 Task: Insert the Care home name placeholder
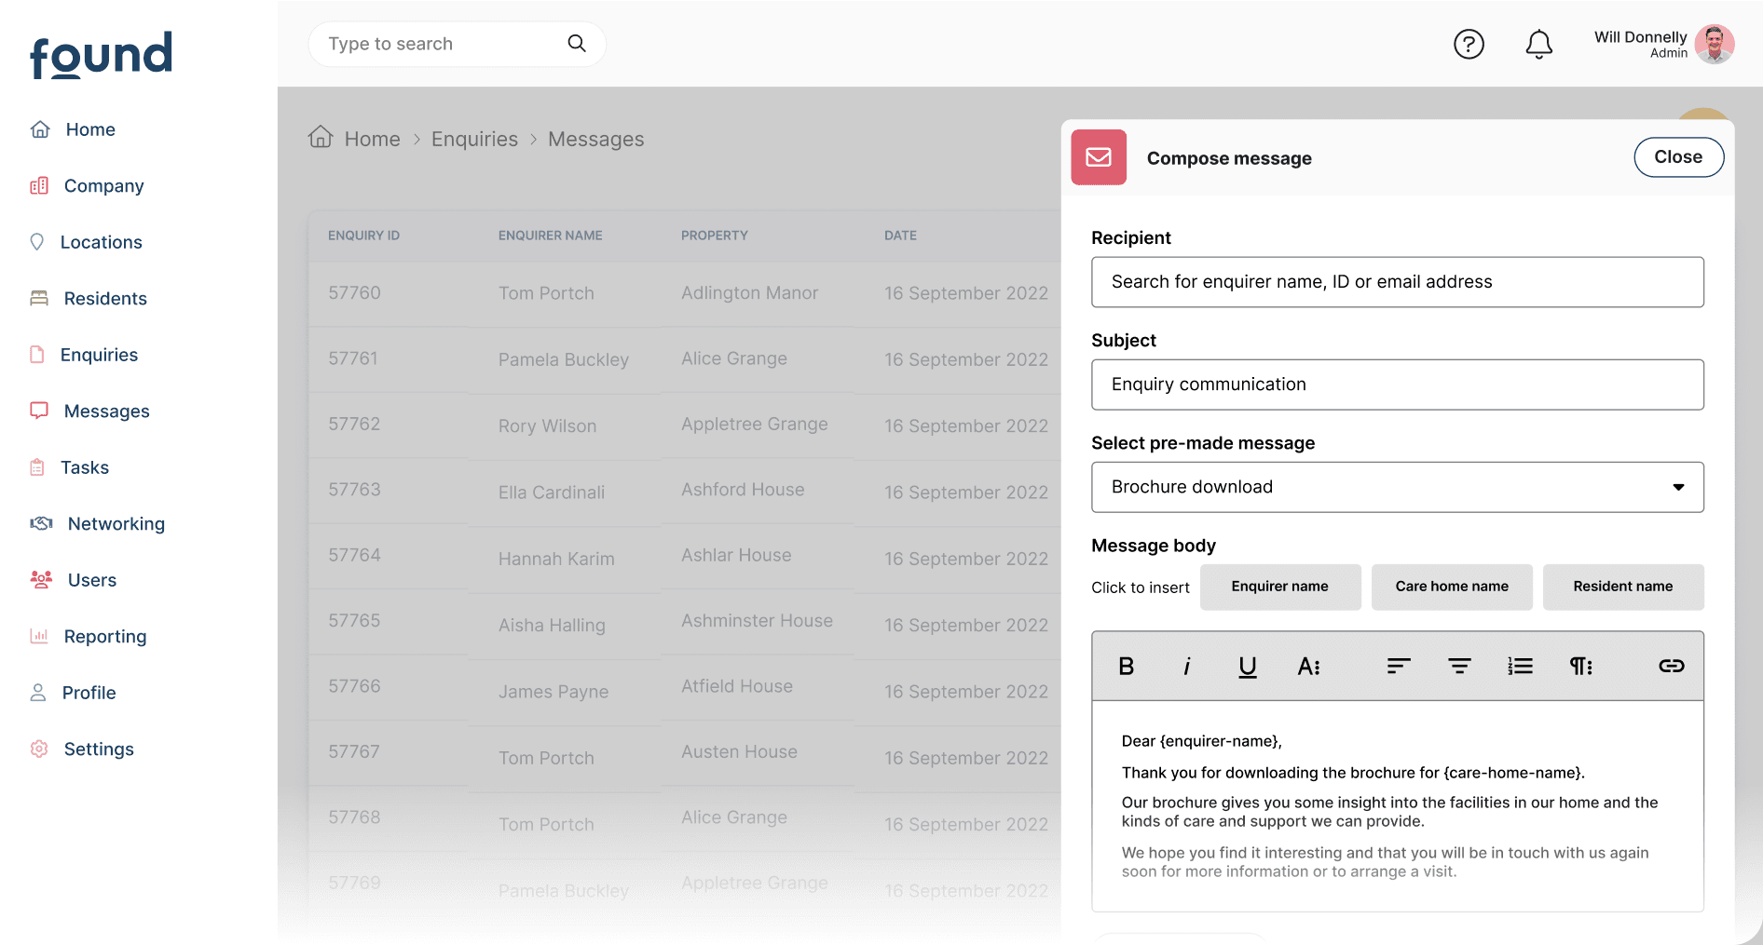pos(1452,587)
